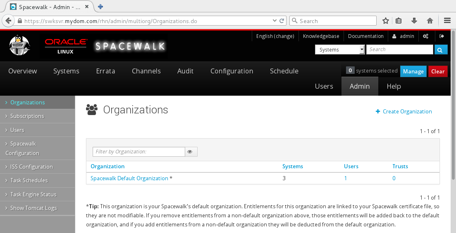Viewport: 456px width, 233px height.
Task: Open Spacewalk Default Organization link
Action: click(129, 178)
